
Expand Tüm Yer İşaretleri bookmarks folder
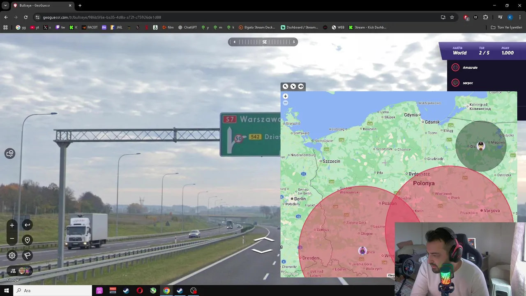506,28
